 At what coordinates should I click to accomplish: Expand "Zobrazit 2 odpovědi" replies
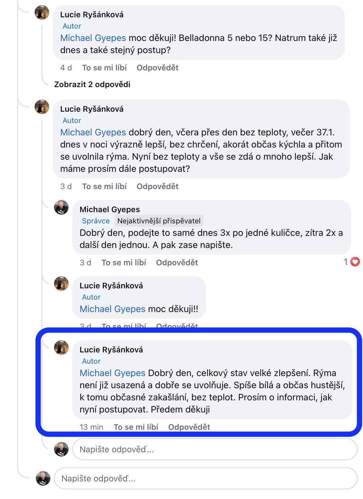[x=92, y=84]
